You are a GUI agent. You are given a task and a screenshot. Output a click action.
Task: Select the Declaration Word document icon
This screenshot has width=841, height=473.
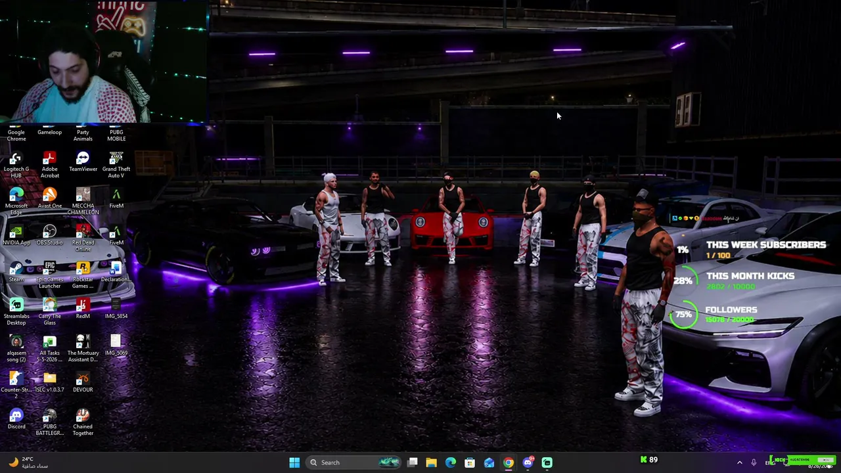(x=116, y=272)
